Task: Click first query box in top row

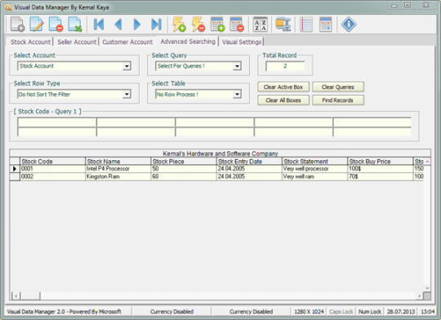Action: [x=57, y=122]
